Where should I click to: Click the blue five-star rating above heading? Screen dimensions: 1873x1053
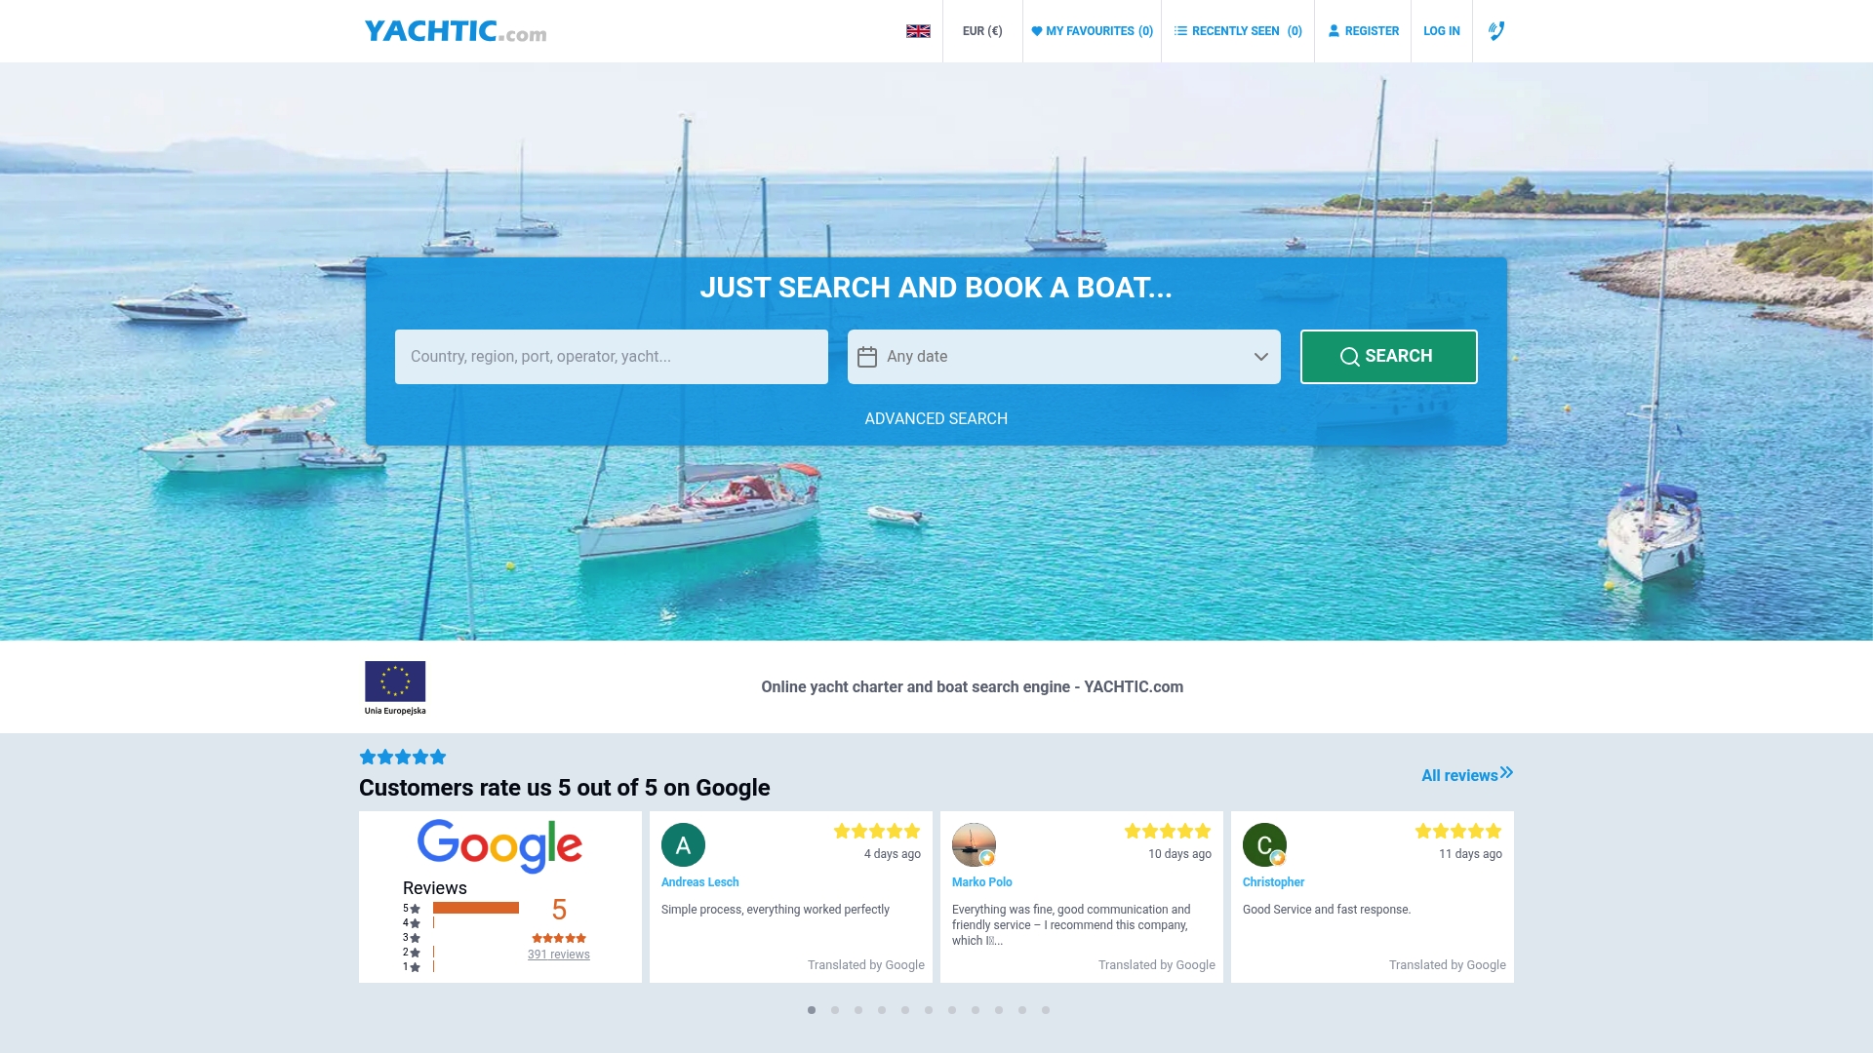click(x=403, y=757)
